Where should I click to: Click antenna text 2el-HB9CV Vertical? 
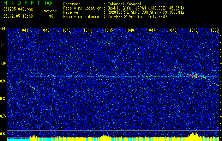(127, 17)
